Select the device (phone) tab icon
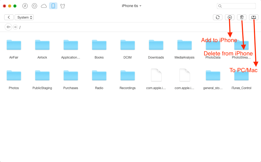This screenshot has height=162, width=261. [x=53, y=6]
